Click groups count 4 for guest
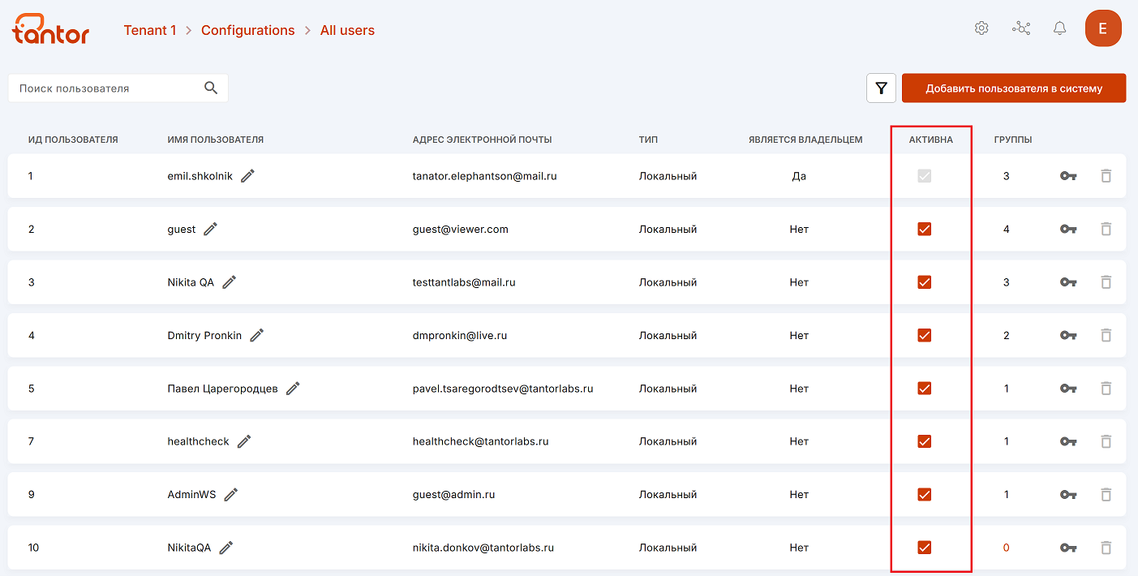 [x=1007, y=230]
